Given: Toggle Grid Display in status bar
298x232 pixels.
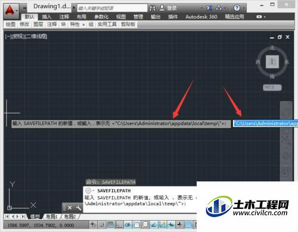Looking at the screenshot, I should tap(110, 225).
